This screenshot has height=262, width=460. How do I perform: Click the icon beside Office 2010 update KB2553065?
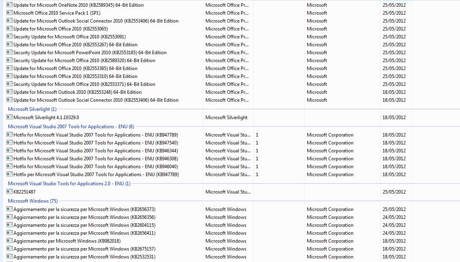click(x=10, y=28)
